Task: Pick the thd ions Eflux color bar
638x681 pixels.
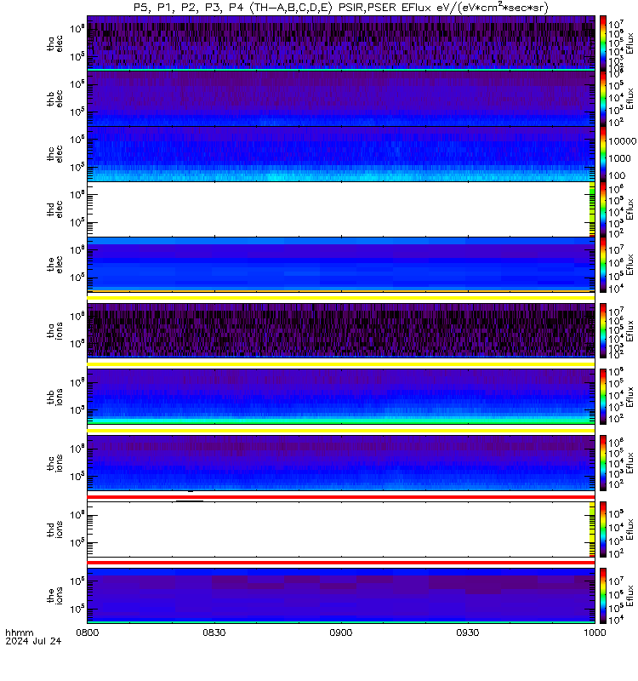Action: coord(603,529)
